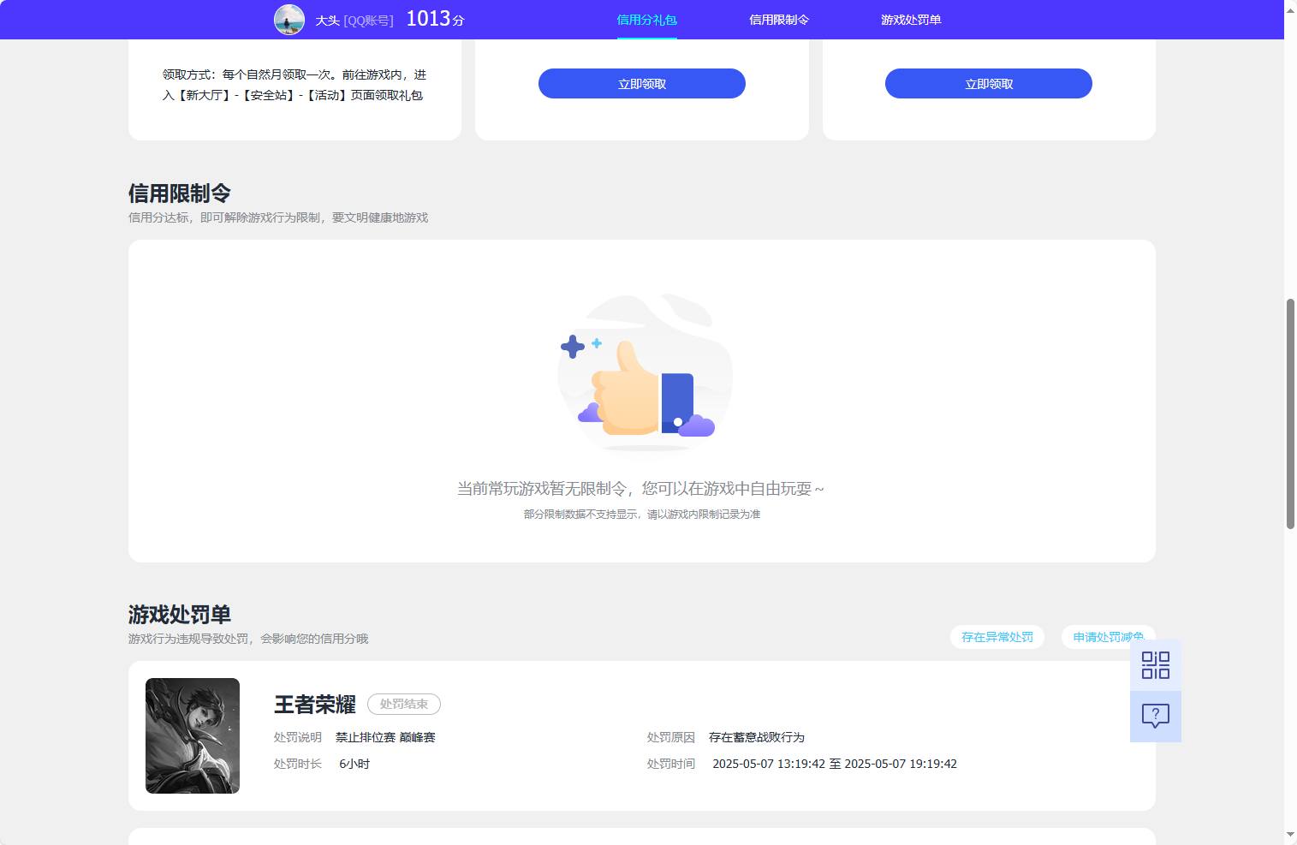Screen dimensions: 1297x845
Task: Click the first 立即领取 claim button
Action: point(641,83)
